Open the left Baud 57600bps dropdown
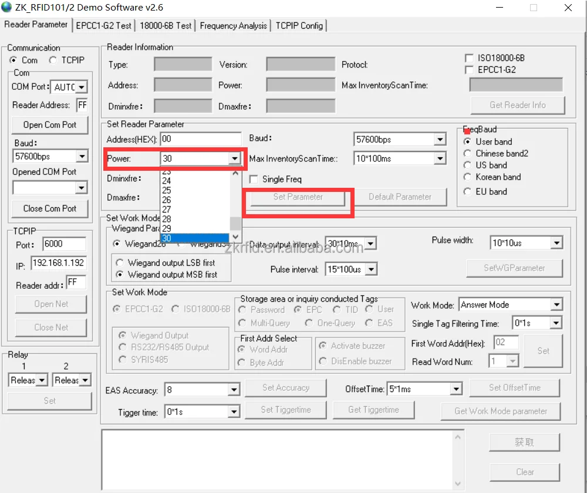 pyautogui.click(x=82, y=156)
